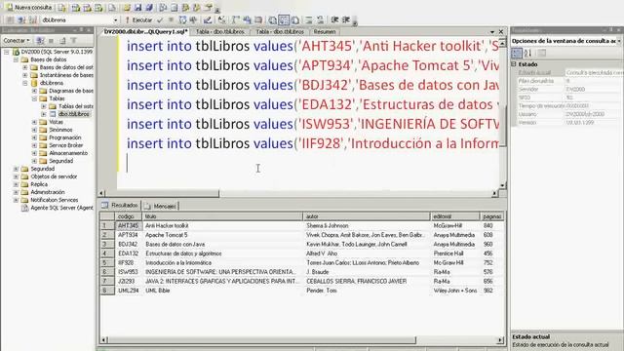Decrease indent of selected lines
This screenshot has width=624, height=351.
334,19
